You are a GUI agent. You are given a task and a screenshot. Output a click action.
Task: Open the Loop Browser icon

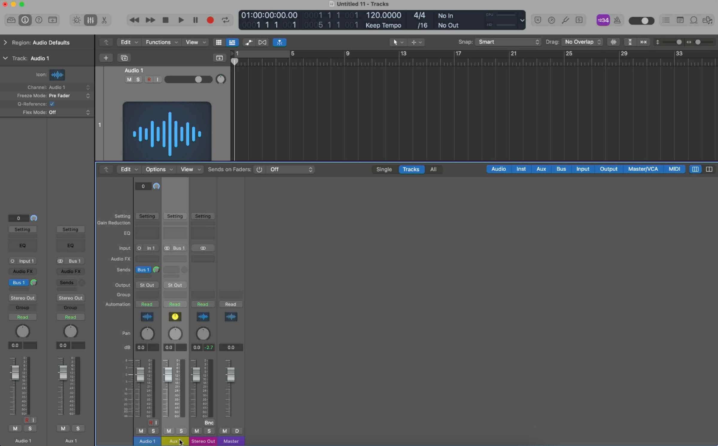(x=694, y=20)
